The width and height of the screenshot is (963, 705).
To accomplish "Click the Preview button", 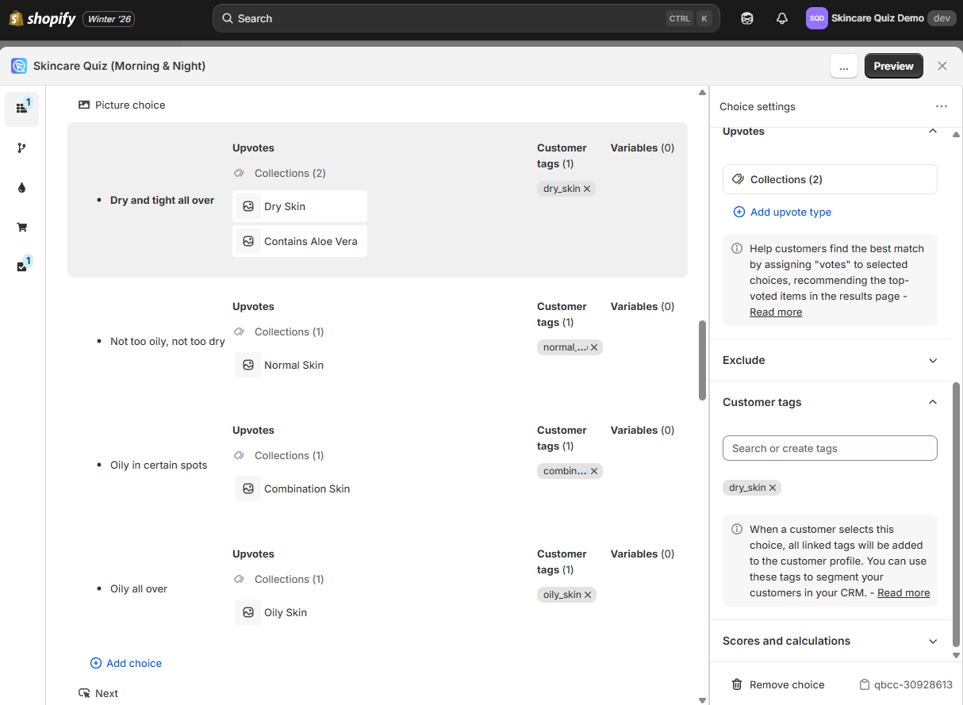I will tap(893, 66).
